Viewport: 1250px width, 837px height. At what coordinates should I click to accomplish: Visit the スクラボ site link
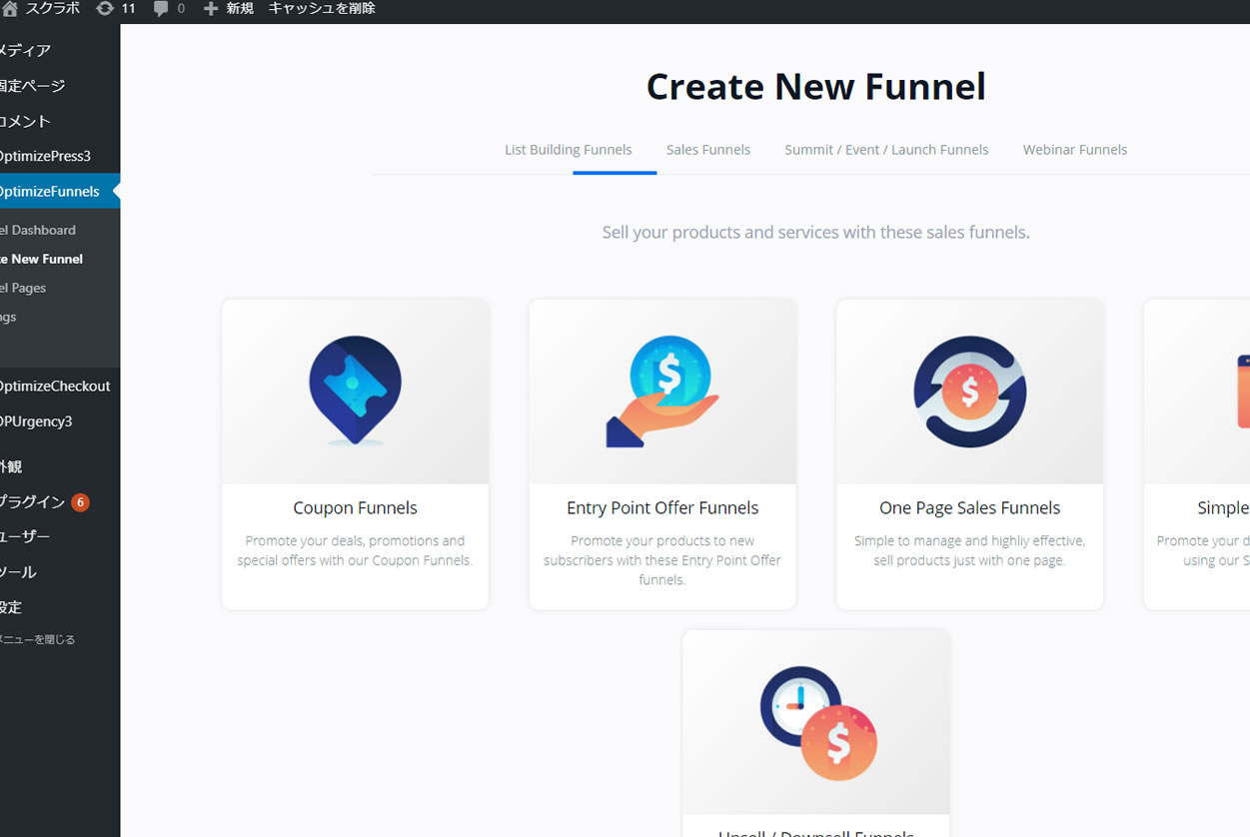(52, 9)
